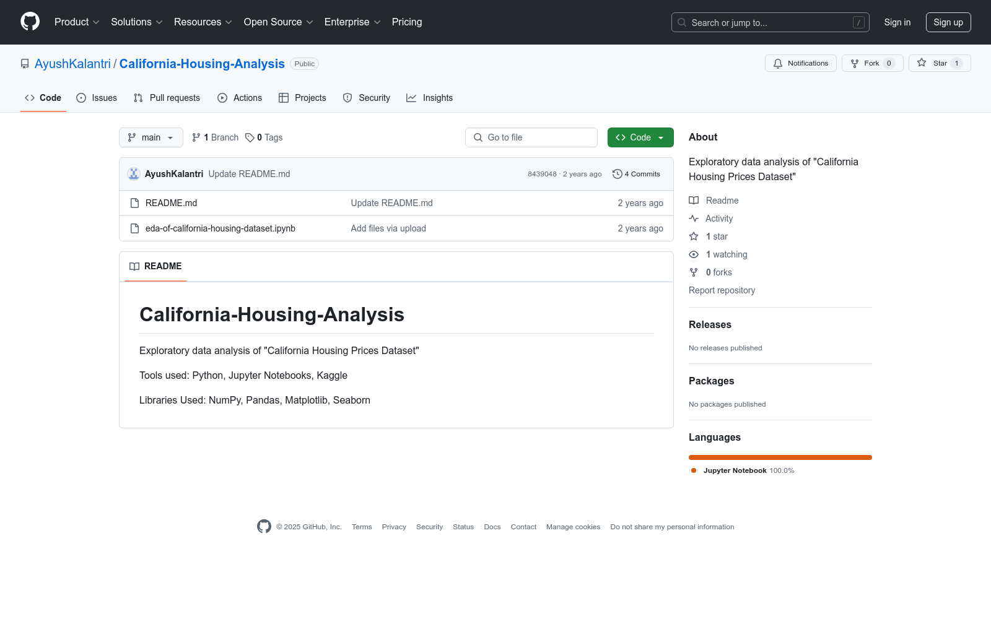Open the Pull requests tab
The width and height of the screenshot is (991, 619).
pyautogui.click(x=167, y=98)
